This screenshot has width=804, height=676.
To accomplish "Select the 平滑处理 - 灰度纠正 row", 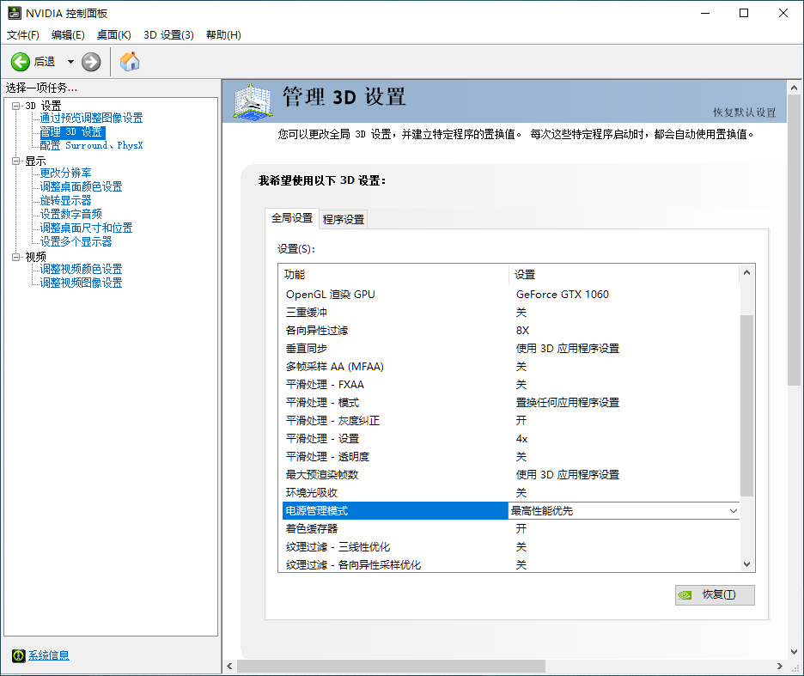I will tap(511, 421).
